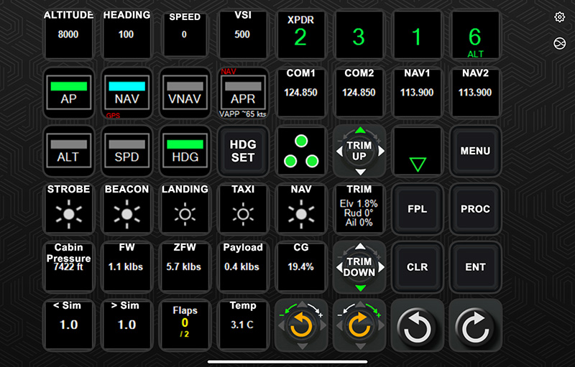Open the FPL flight plan page
This screenshot has width=575, height=367.
418,209
